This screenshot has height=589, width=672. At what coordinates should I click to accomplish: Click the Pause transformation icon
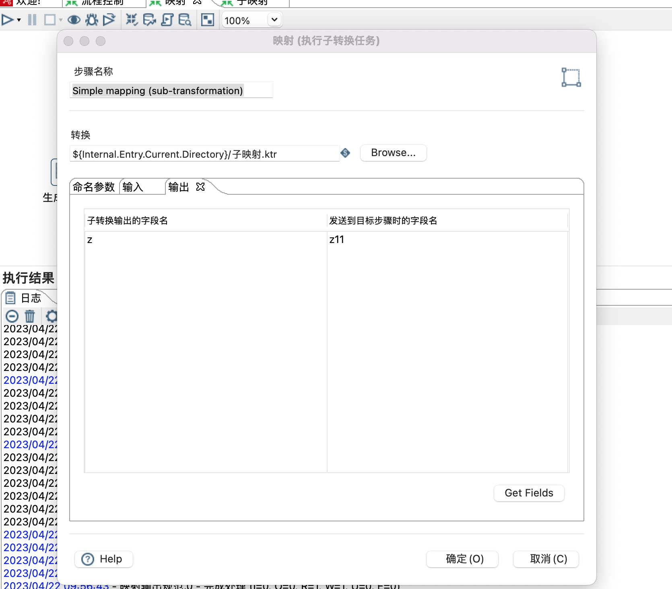(x=32, y=20)
